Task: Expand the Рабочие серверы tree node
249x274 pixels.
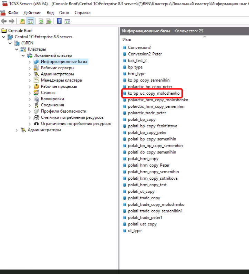Action: [x=30, y=68]
